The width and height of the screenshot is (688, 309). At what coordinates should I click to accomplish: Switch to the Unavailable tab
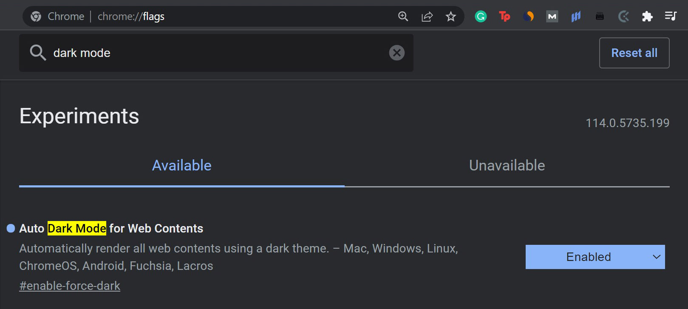pyautogui.click(x=507, y=165)
